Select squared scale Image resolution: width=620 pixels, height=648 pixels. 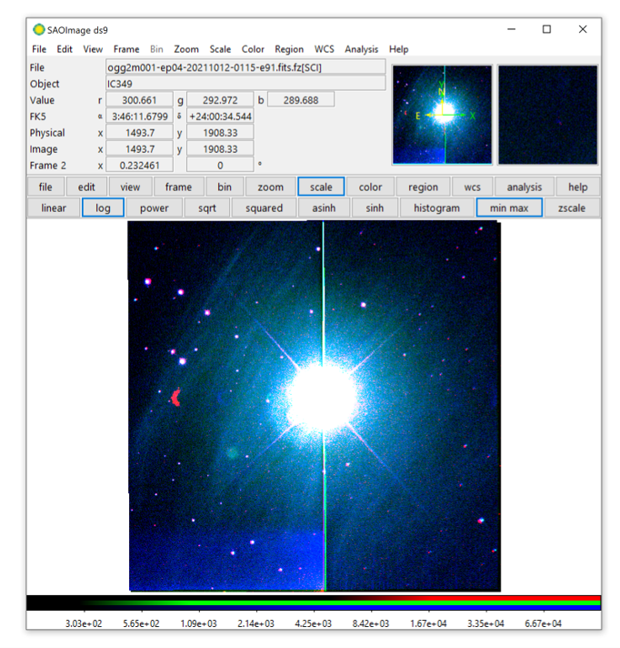tap(265, 208)
